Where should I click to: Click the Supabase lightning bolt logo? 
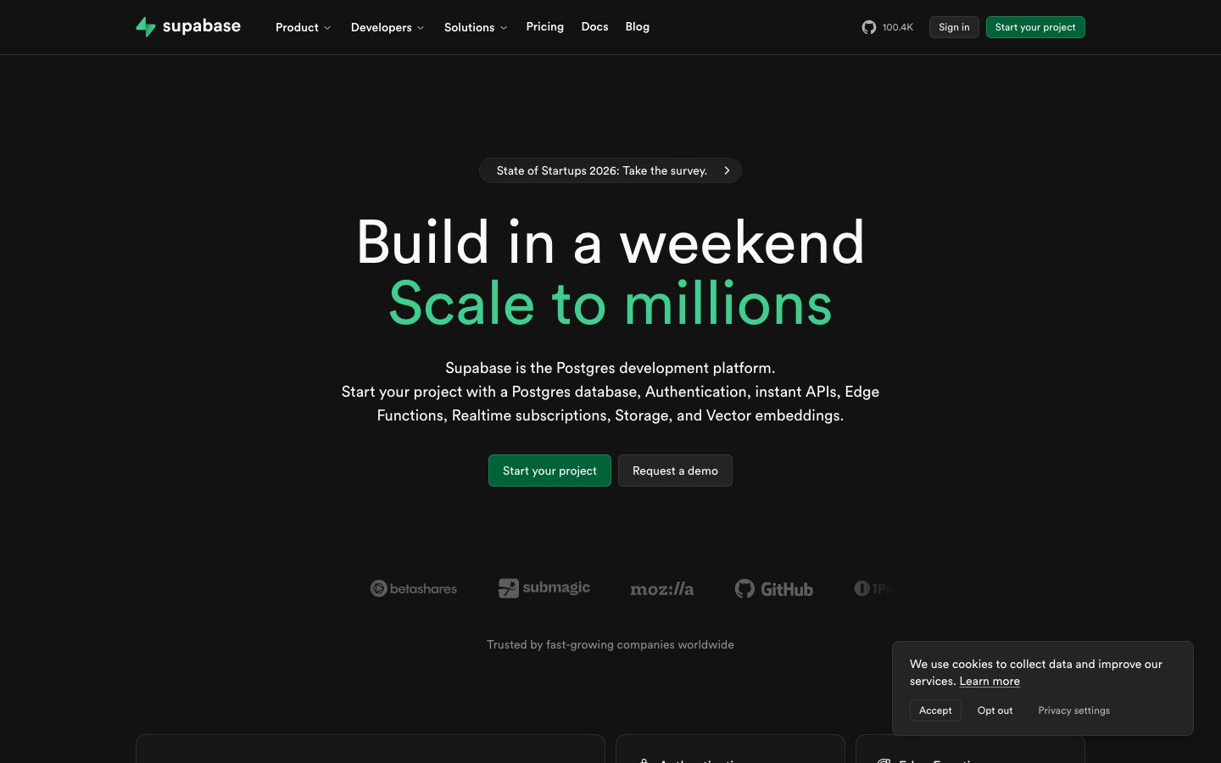145,26
